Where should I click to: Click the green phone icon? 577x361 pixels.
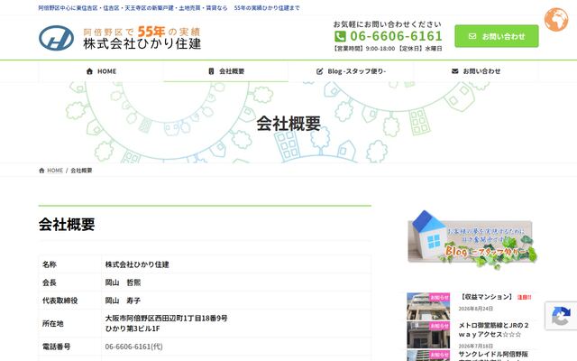[340, 36]
